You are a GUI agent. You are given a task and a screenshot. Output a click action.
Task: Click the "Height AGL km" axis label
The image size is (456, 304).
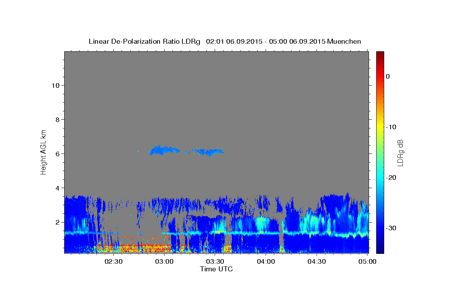43,152
